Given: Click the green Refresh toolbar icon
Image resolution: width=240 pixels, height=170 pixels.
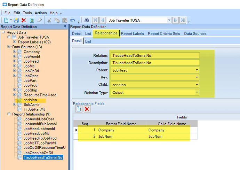Looking at the screenshot, I should coord(32,20).
